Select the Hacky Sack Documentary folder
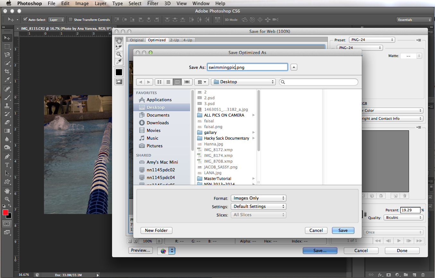 click(226, 138)
